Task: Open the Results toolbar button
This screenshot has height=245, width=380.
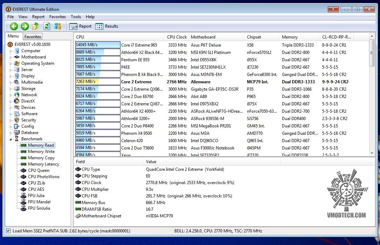Action: 106,26
